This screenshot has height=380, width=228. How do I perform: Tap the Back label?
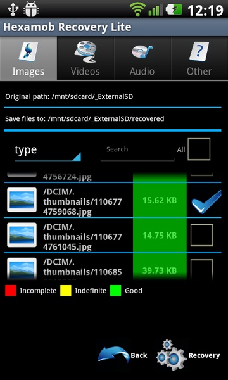click(139, 355)
